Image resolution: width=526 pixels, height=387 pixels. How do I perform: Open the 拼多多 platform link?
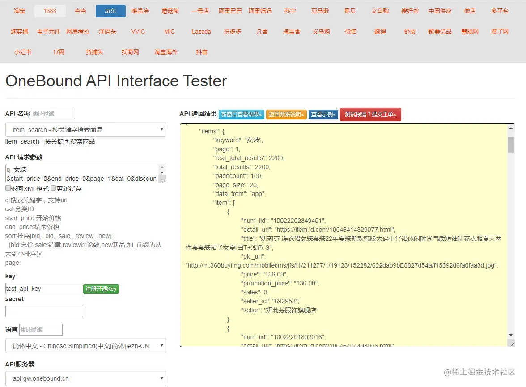[233, 32]
